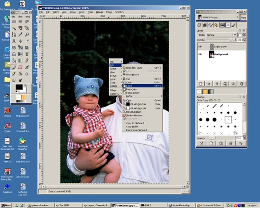This screenshot has width=260, height=208.
Task: Select the Measure compass tool
Action: [x=14, y=41]
